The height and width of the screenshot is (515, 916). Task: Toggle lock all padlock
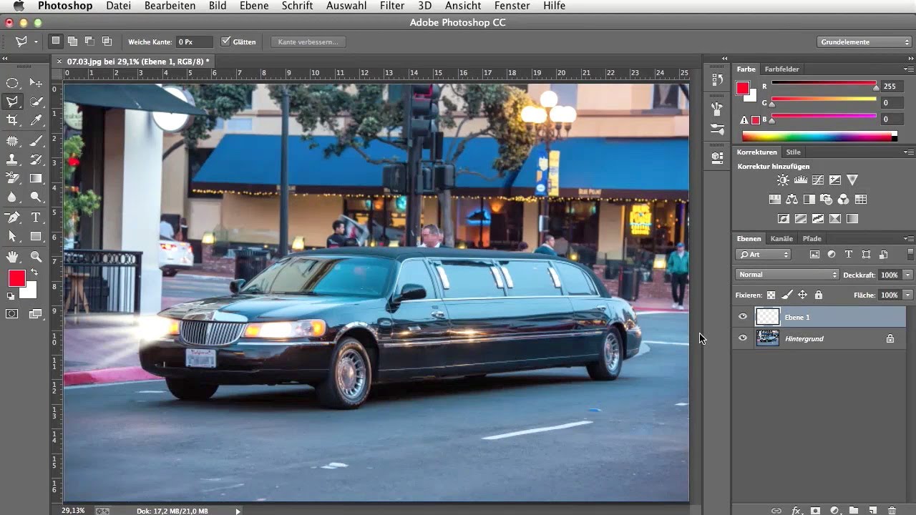tap(818, 295)
